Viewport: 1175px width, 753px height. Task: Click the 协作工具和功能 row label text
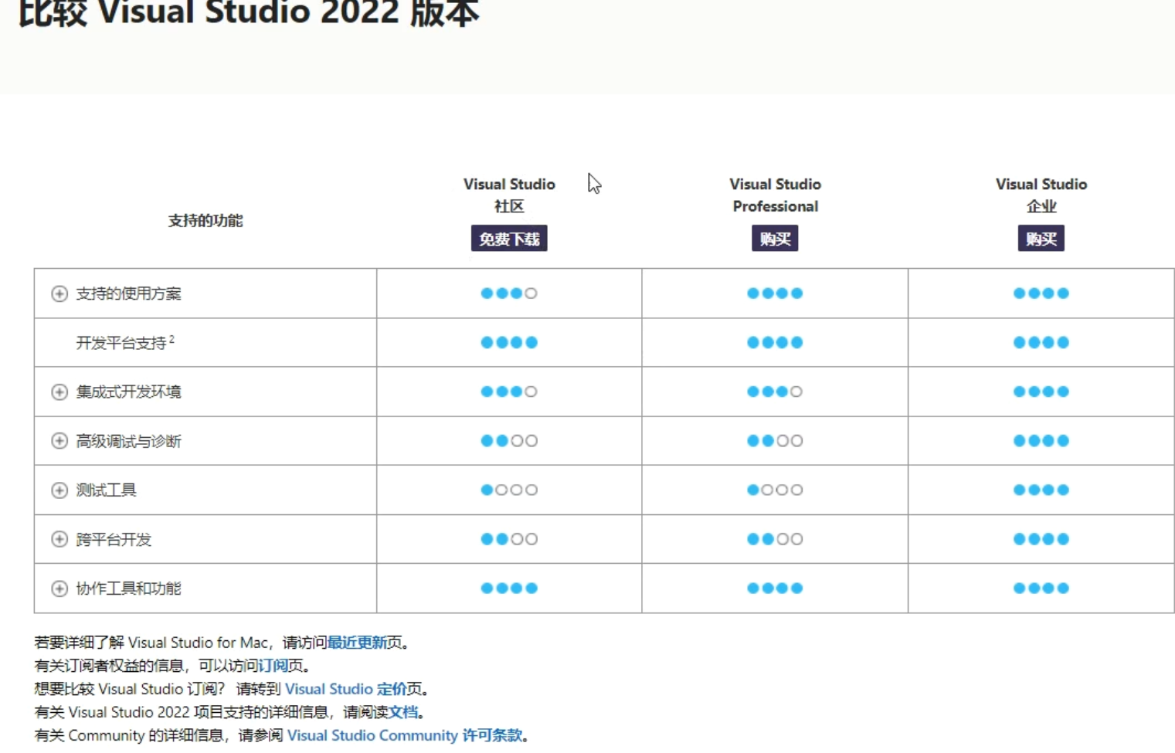click(x=128, y=588)
